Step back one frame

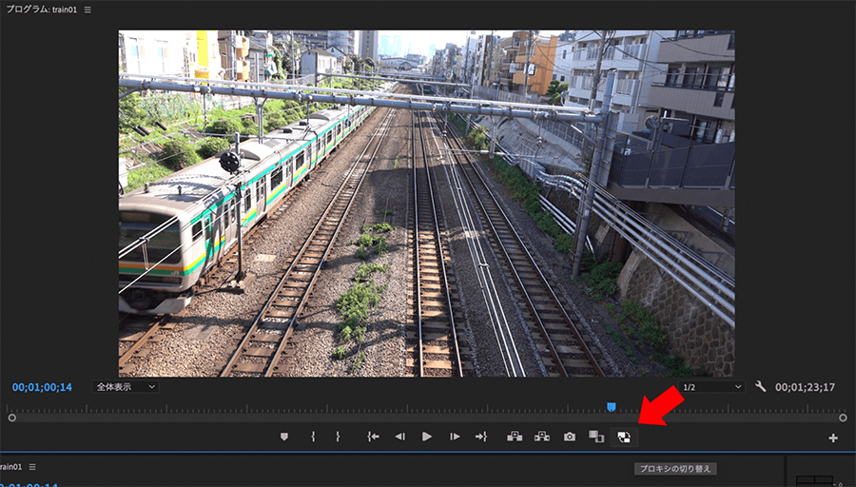click(x=400, y=437)
